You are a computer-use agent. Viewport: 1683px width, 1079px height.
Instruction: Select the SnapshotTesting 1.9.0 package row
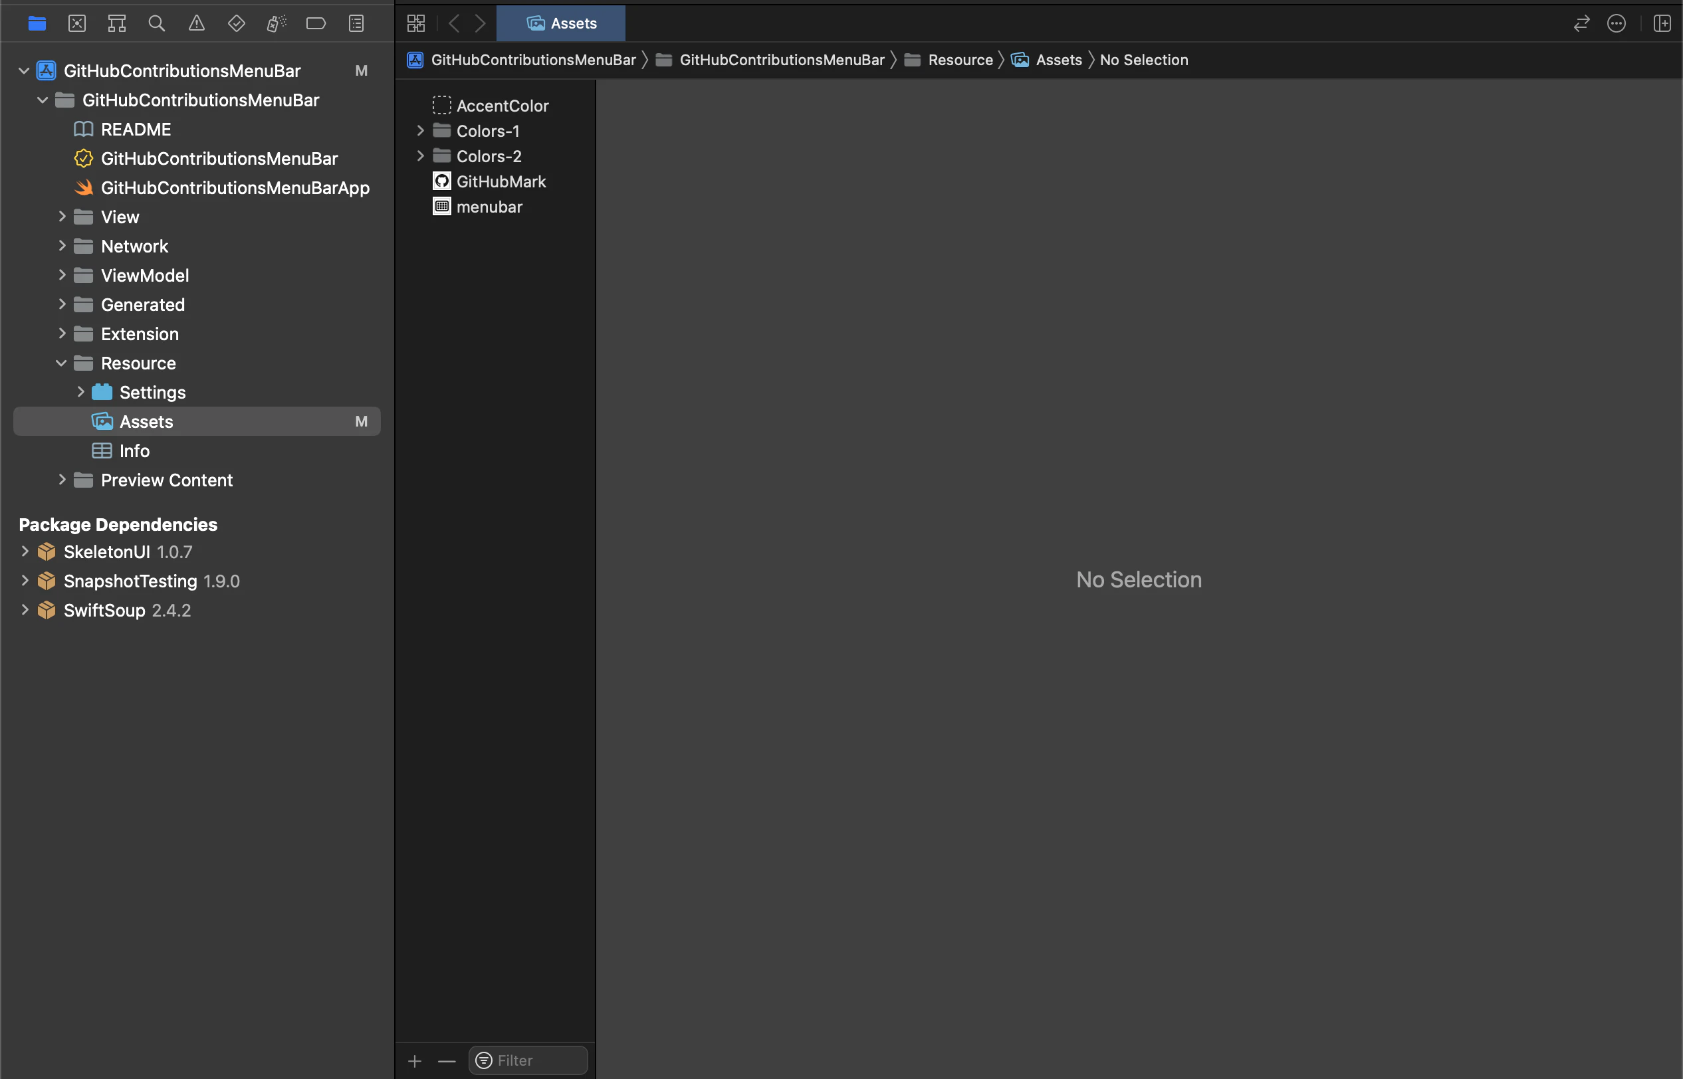click(x=197, y=581)
